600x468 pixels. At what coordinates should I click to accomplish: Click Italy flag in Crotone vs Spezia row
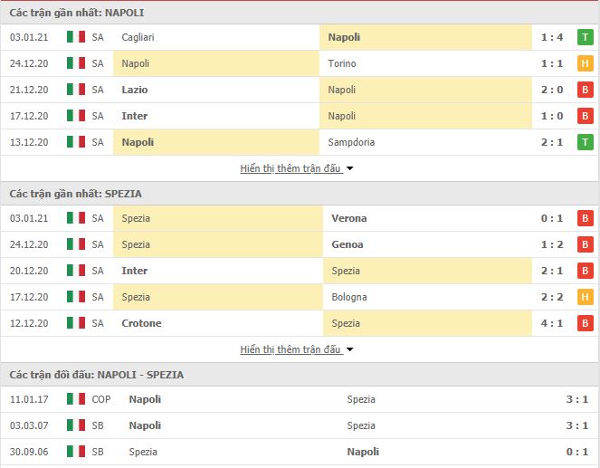point(76,322)
